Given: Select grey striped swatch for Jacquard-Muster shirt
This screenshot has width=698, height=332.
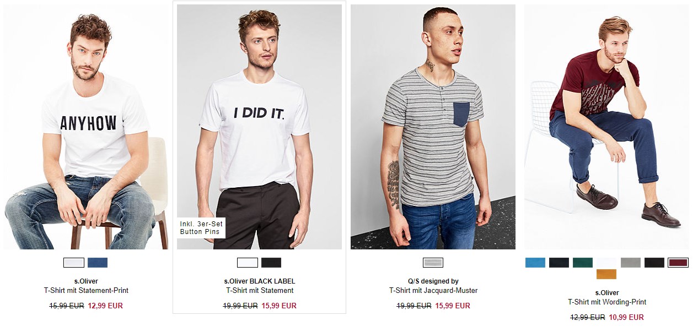Looking at the screenshot, I should click(x=433, y=263).
